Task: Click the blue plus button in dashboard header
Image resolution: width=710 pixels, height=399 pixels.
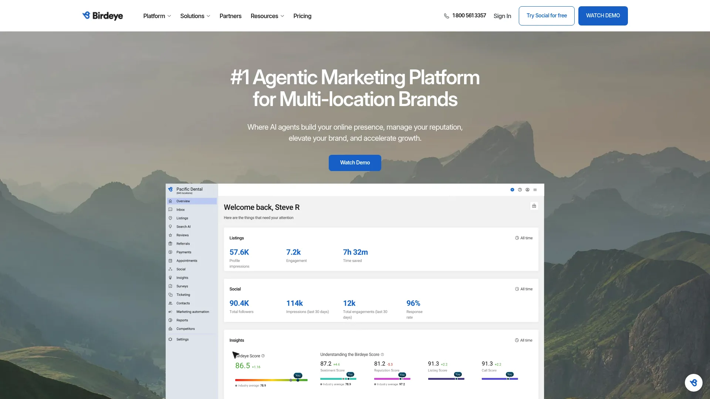Action: (512, 189)
